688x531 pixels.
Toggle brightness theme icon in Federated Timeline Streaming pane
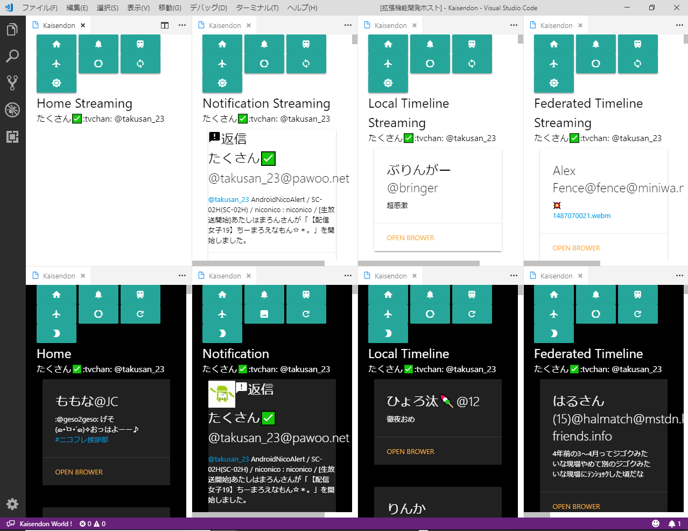[x=554, y=83]
